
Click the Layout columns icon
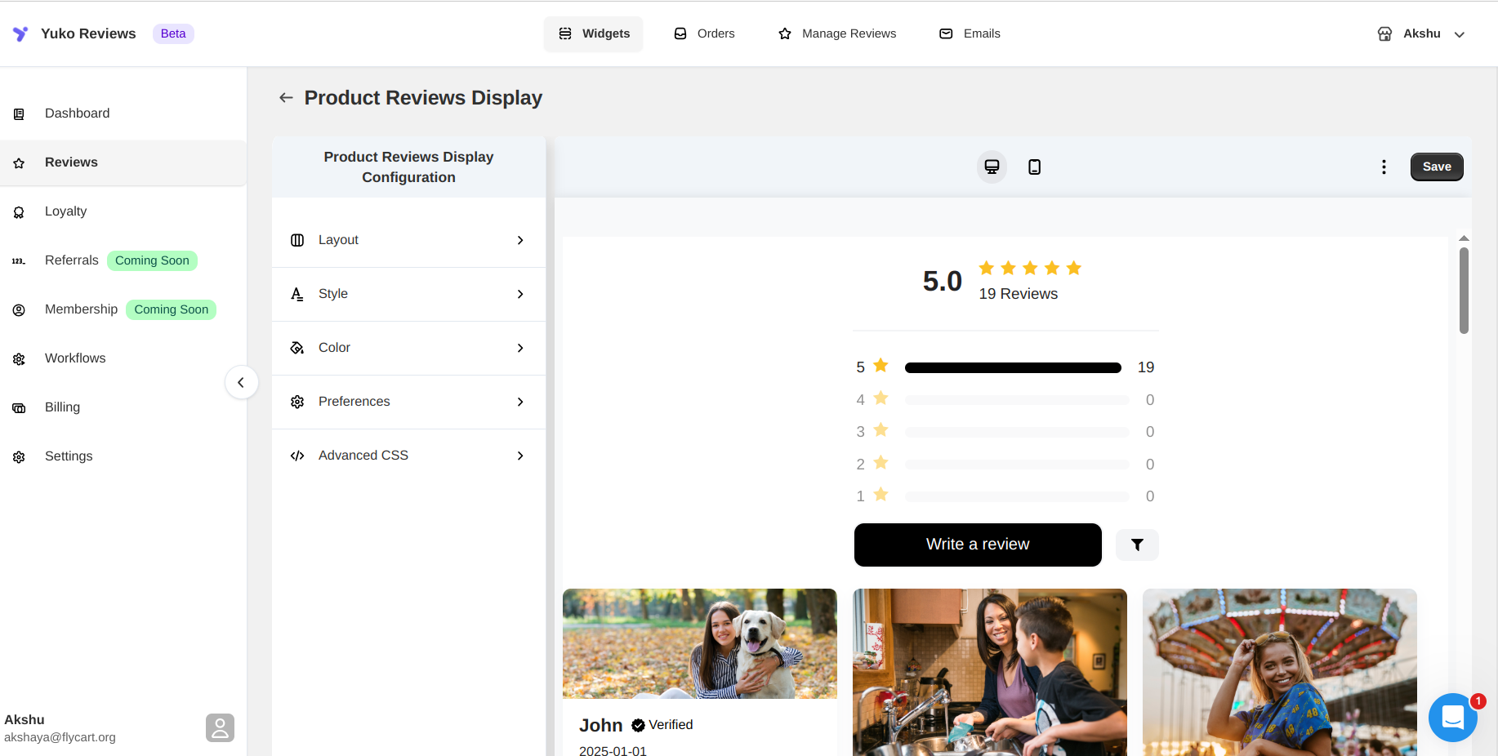(x=297, y=240)
